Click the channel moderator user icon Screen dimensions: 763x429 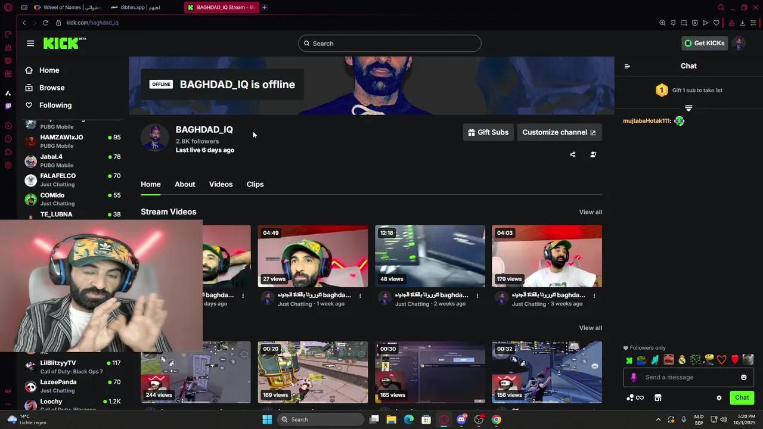click(593, 154)
